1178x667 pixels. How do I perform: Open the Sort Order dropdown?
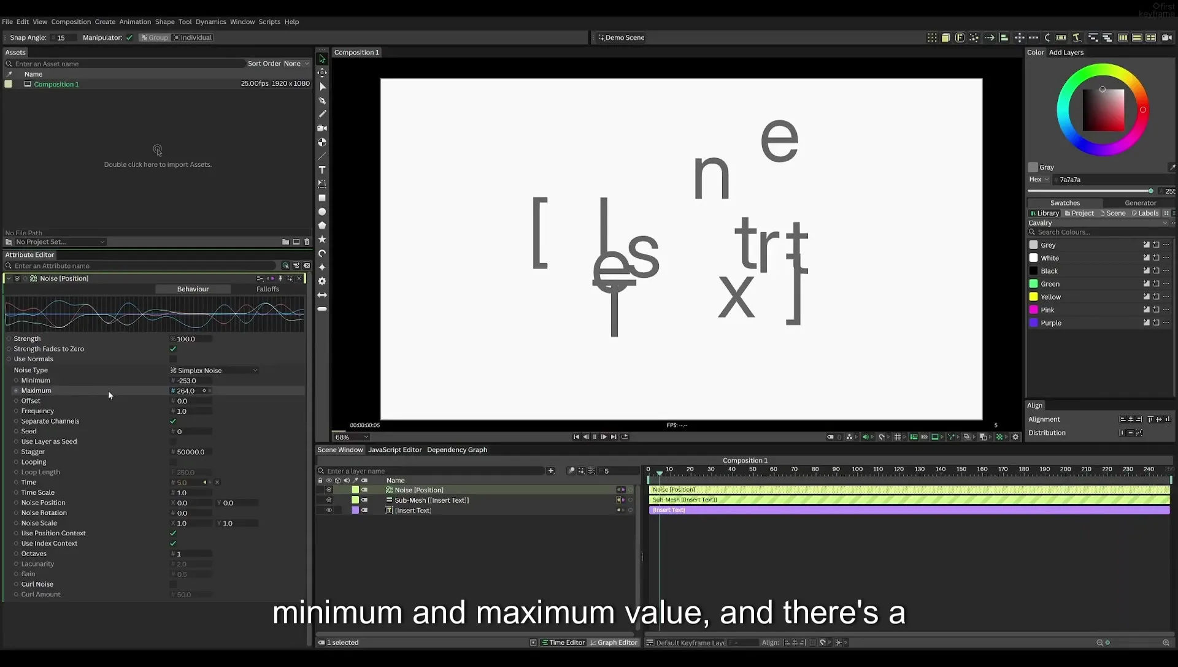296,64
